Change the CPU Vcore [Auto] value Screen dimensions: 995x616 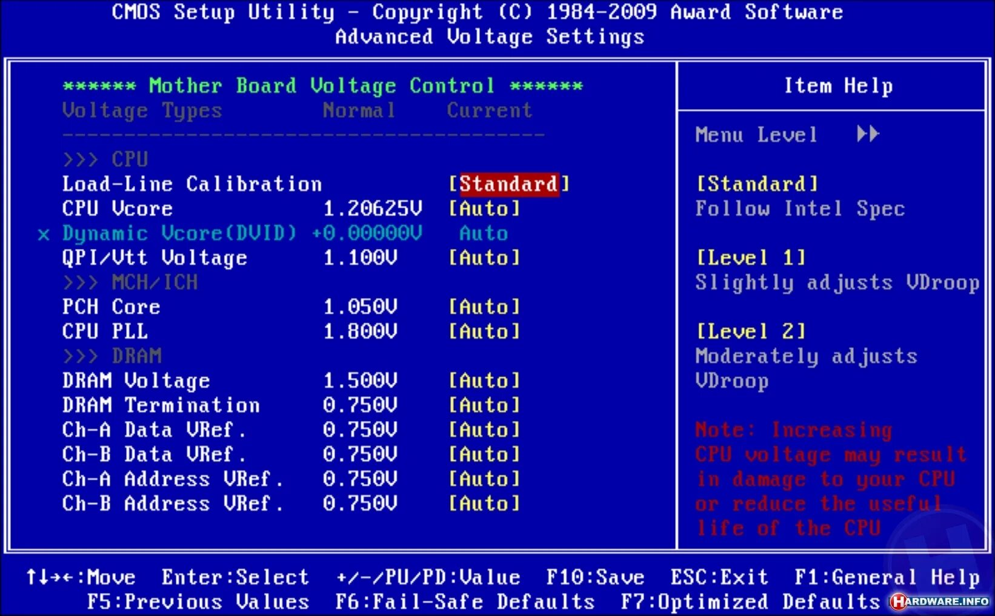(484, 209)
